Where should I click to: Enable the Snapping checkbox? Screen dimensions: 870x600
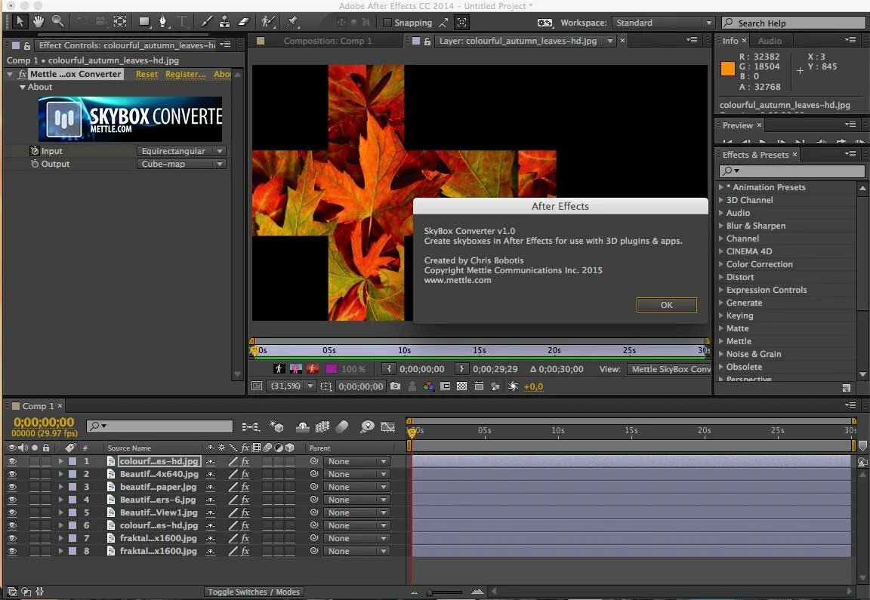point(388,23)
